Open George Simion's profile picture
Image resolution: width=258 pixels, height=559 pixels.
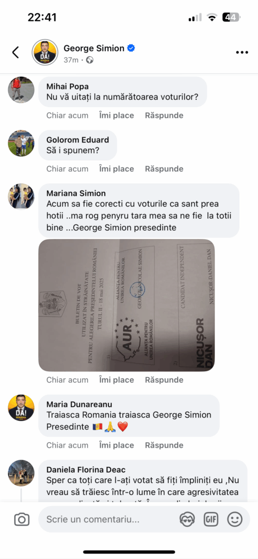click(45, 52)
